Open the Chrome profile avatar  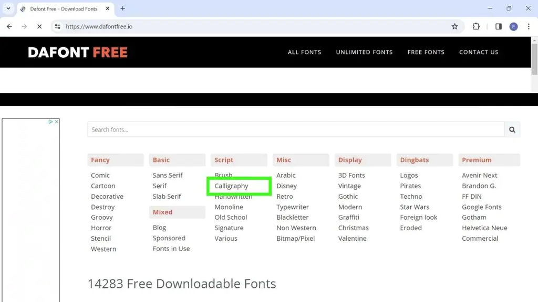(x=513, y=27)
